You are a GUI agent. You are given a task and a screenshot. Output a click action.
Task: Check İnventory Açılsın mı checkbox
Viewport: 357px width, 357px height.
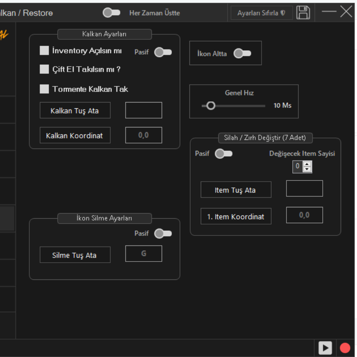(x=44, y=50)
